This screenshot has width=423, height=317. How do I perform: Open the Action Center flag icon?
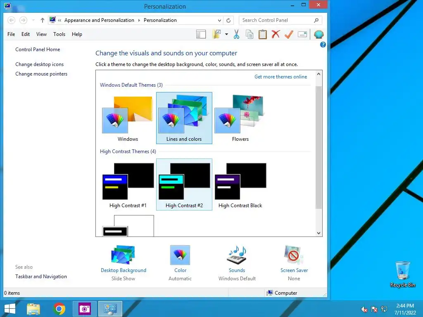coord(374,309)
